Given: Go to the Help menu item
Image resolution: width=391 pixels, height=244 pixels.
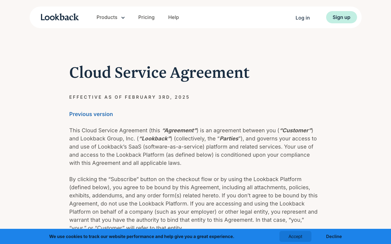Looking at the screenshot, I should (x=174, y=17).
